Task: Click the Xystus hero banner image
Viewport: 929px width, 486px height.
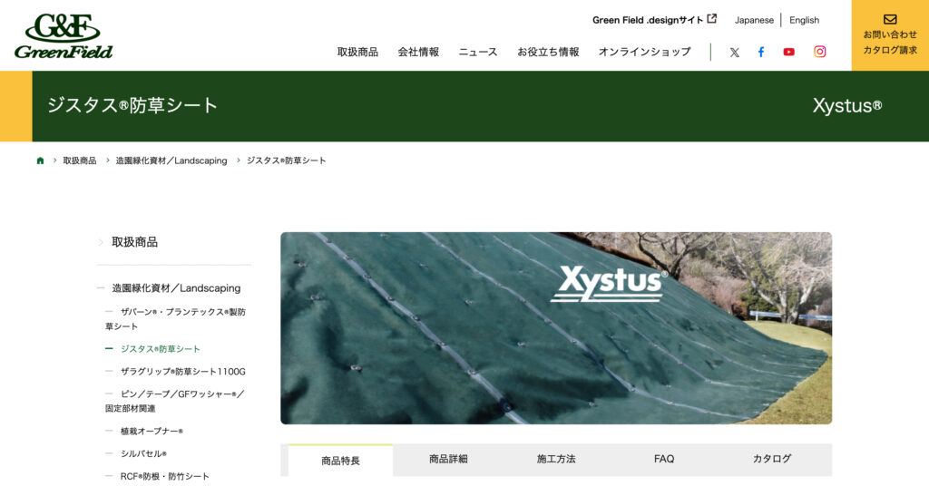Action: [x=556, y=328]
